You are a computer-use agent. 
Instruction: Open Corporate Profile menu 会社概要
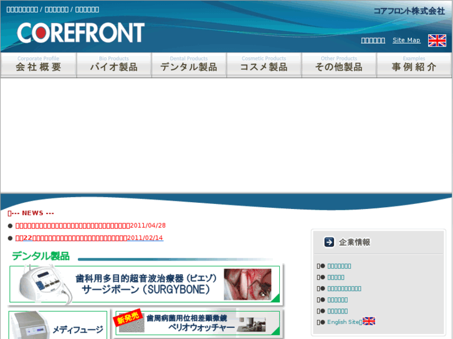[39, 65]
